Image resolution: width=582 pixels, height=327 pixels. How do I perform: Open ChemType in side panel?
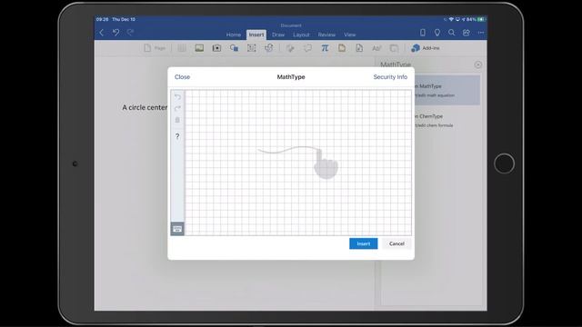447,120
